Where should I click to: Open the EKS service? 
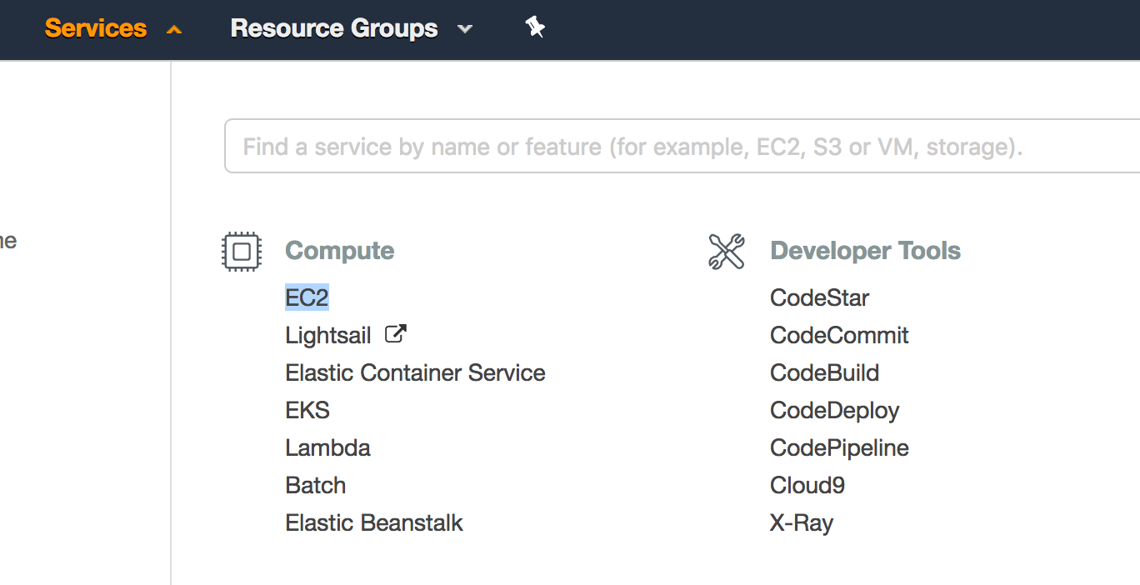[307, 409]
